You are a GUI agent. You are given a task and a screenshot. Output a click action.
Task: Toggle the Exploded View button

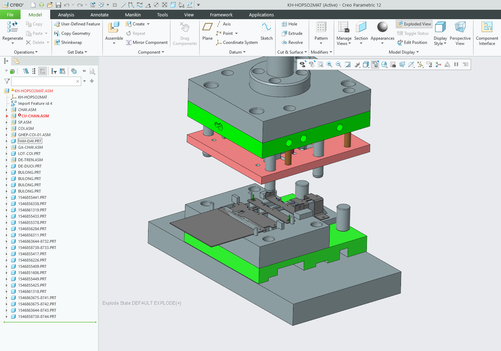point(414,24)
